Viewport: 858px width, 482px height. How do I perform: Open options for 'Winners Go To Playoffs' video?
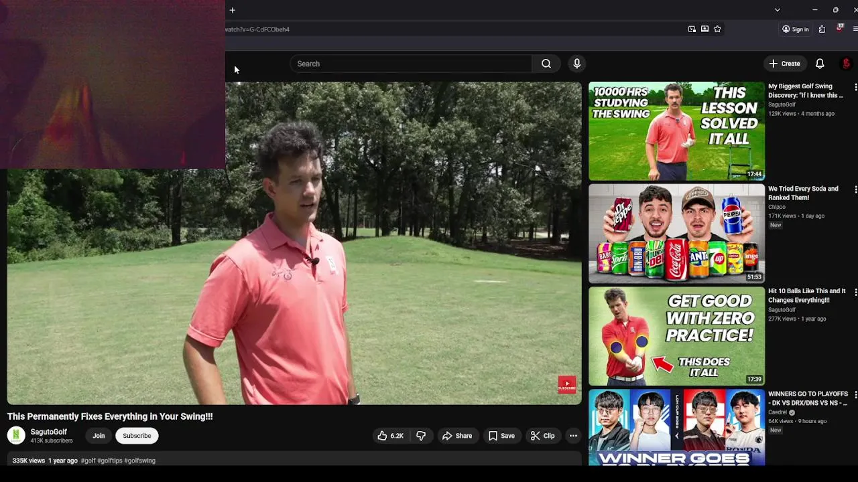coord(855,394)
